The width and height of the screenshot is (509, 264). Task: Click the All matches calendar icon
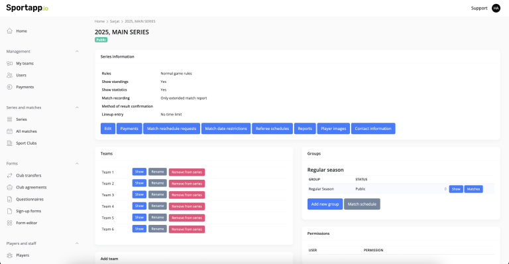point(9,131)
